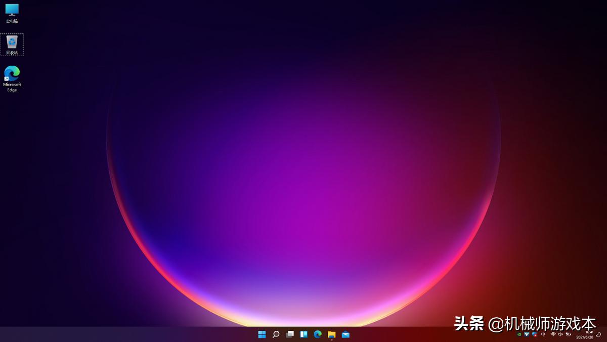Open the Mail app
607x342 pixels.
tap(345, 335)
